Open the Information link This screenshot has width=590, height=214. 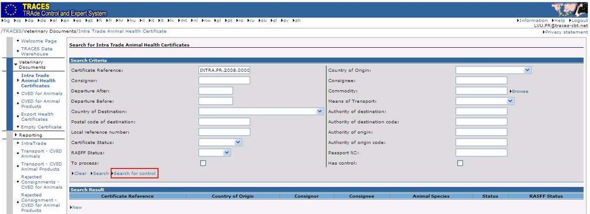pyautogui.click(x=533, y=21)
